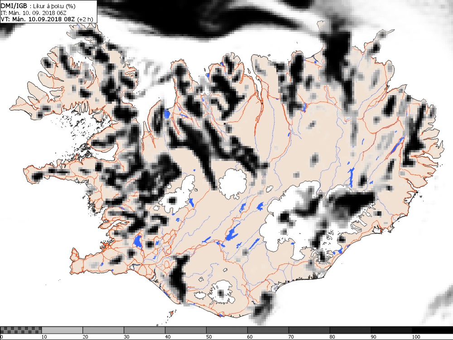The image size is (453, 340).
Task: Click the 60–70 percent legend swatch
Action: tap(268, 330)
